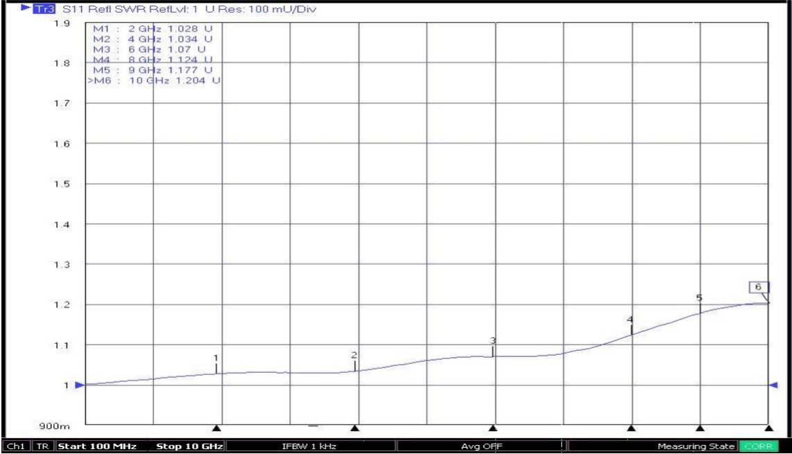Open the Ch1 channel selector
The height and width of the screenshot is (454, 792).
(15, 445)
